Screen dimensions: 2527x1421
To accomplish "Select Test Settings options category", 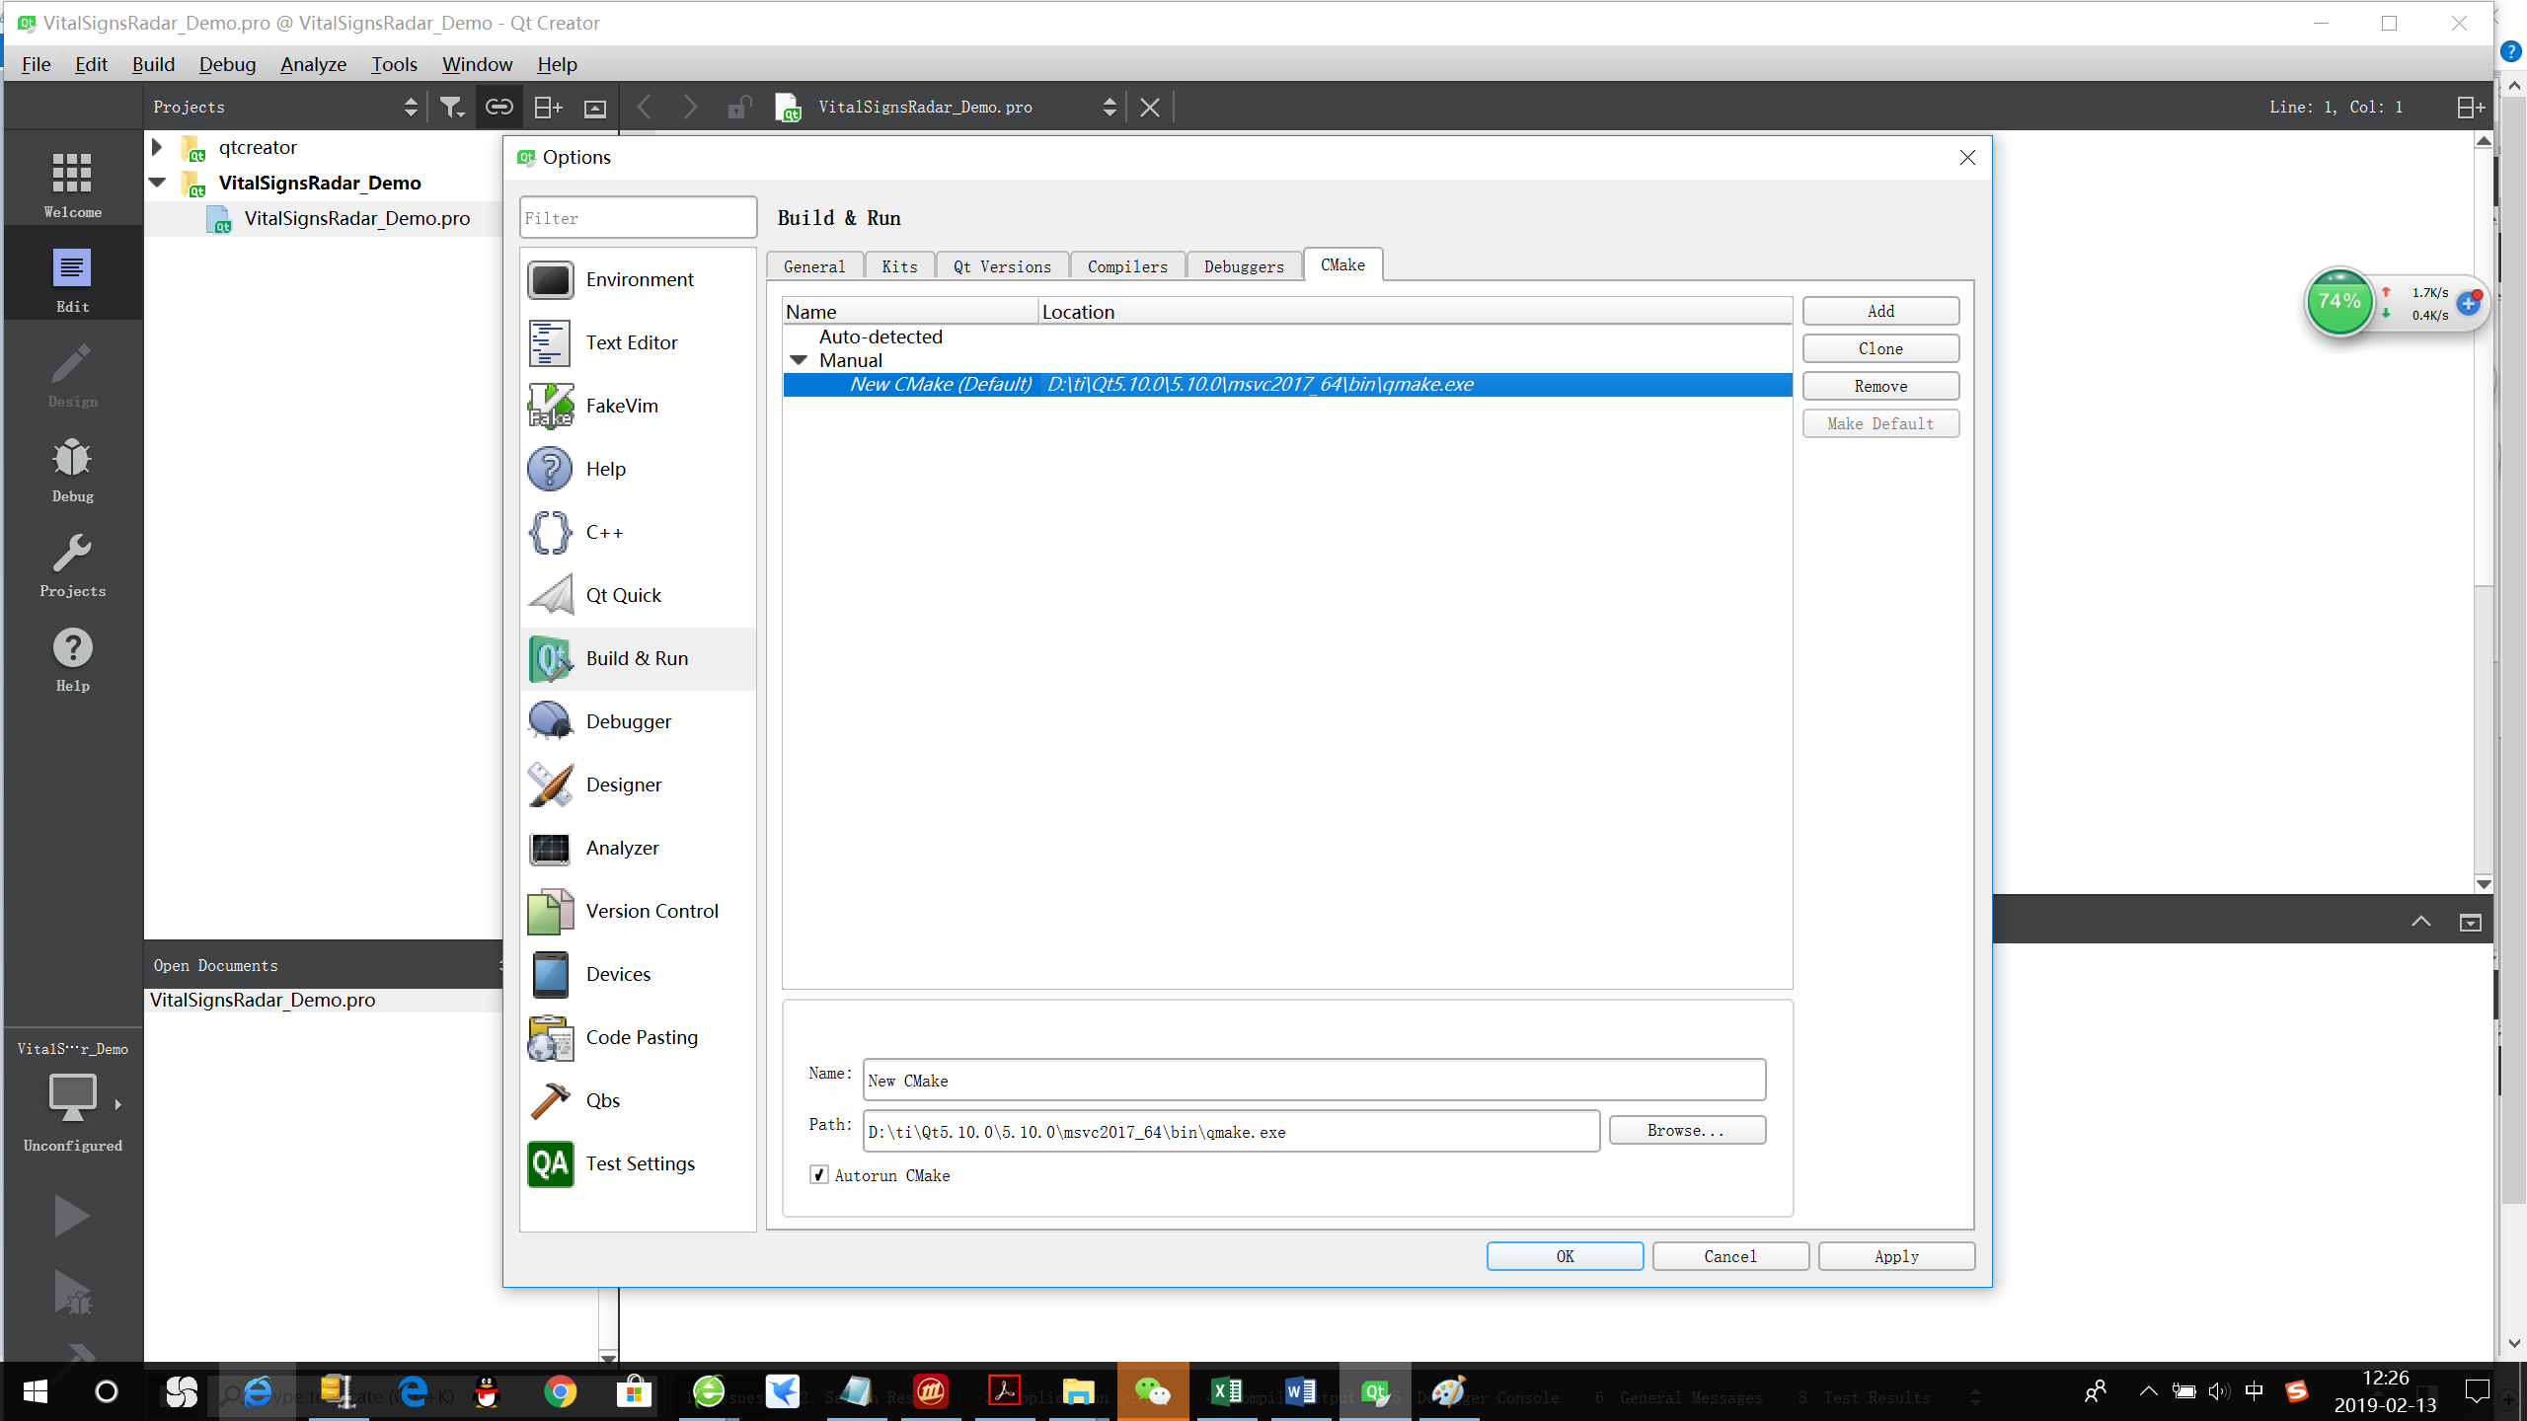I will click(x=638, y=1163).
